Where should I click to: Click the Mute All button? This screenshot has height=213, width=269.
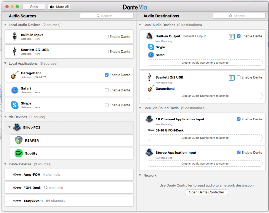point(59,7)
